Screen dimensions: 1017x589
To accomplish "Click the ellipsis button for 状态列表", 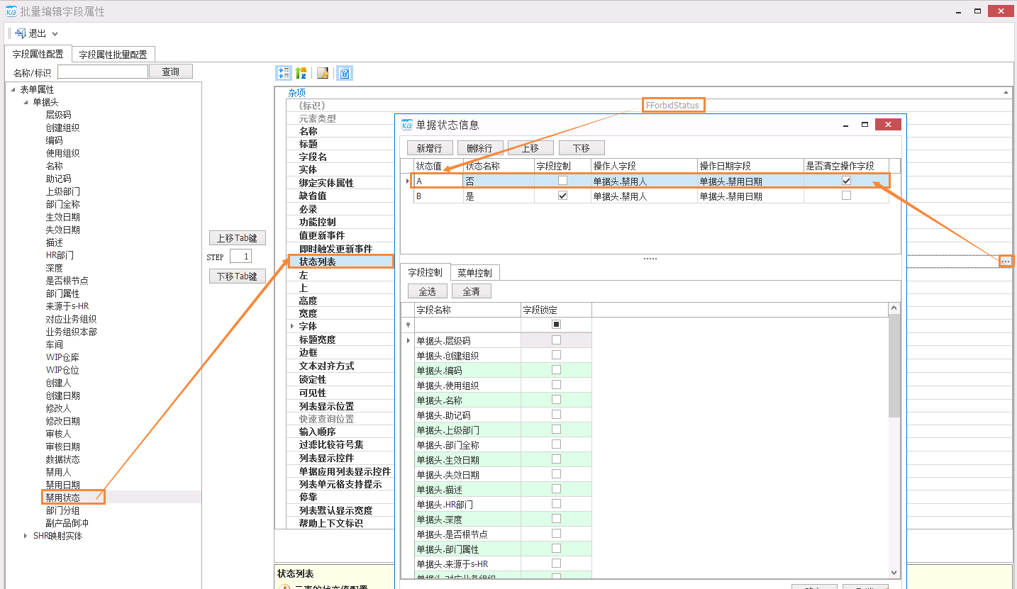I will coord(1006,262).
